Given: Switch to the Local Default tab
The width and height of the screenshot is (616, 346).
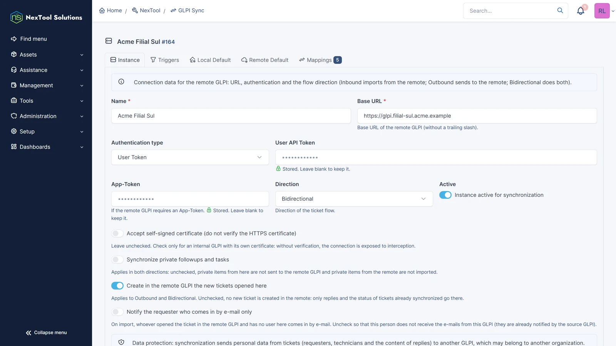Looking at the screenshot, I should coord(210,60).
